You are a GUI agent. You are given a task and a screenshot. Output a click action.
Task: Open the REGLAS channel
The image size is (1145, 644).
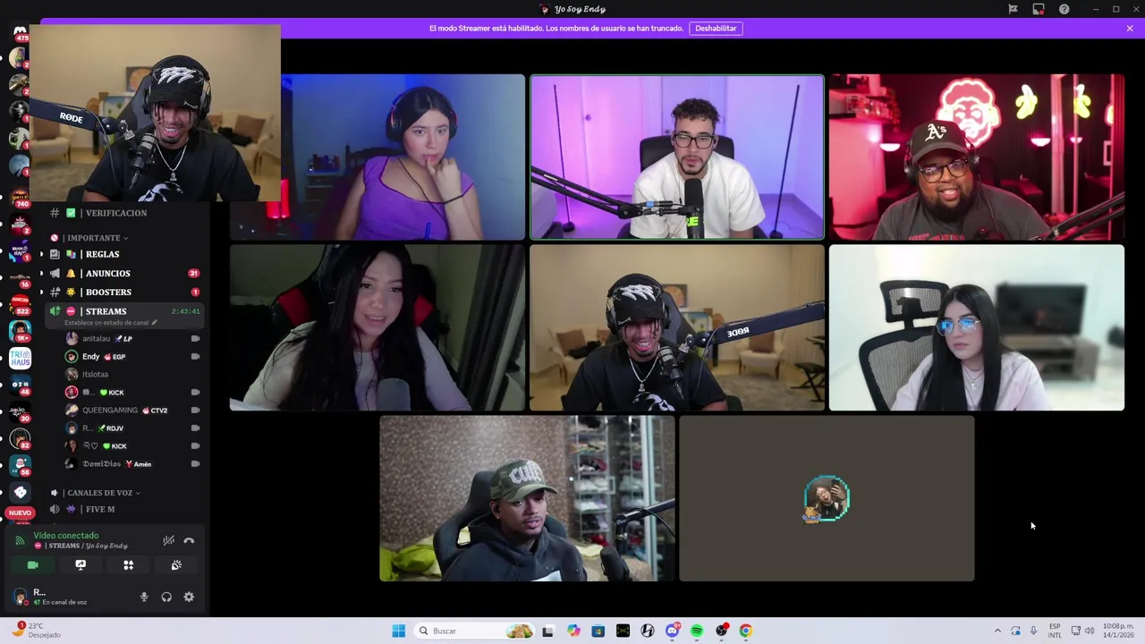pos(123,254)
